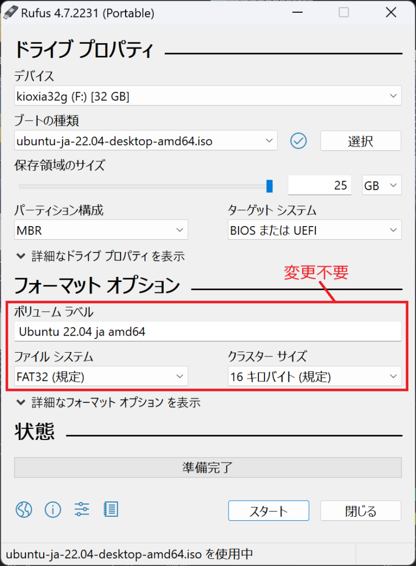Viewport: 416px width, 566px height.
Task: Click the Rufus USB title bar icon
Action: coord(10,12)
